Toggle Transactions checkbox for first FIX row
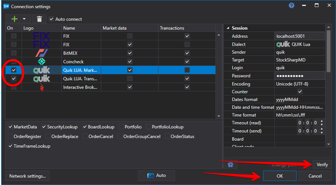The width and height of the screenshot is (336, 185). pos(187,36)
